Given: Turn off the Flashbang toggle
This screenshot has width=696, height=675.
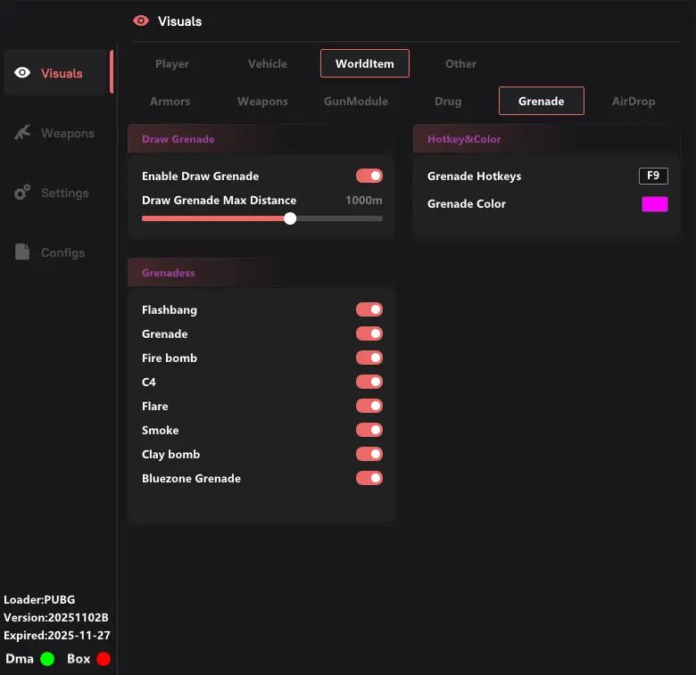Looking at the screenshot, I should tap(369, 309).
